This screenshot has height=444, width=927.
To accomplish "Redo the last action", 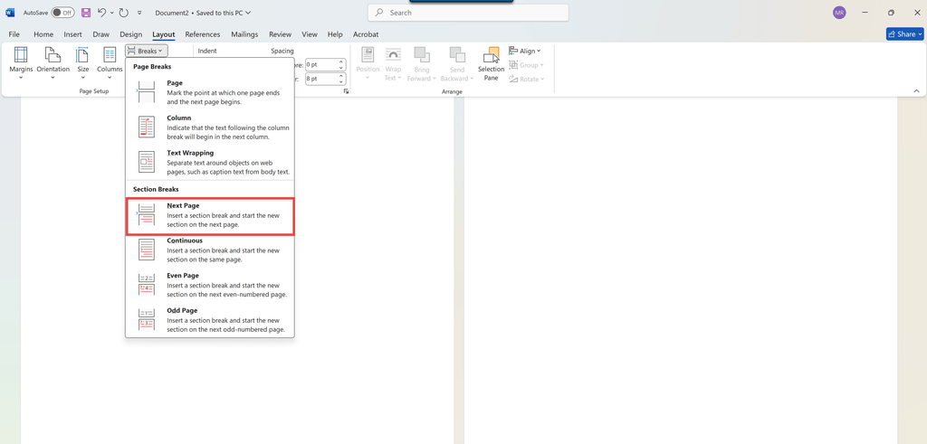I will click(123, 13).
